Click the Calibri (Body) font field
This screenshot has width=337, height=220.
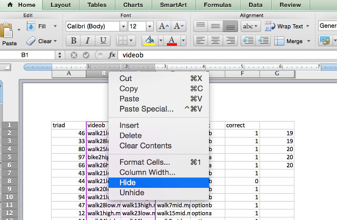[x=93, y=26]
